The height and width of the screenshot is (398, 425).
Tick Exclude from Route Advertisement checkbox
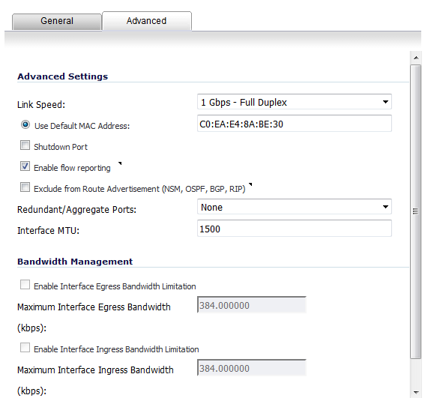point(25,187)
